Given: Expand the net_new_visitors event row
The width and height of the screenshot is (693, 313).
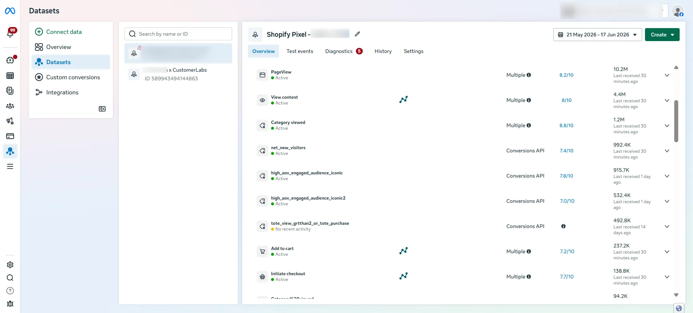Looking at the screenshot, I should click(667, 151).
